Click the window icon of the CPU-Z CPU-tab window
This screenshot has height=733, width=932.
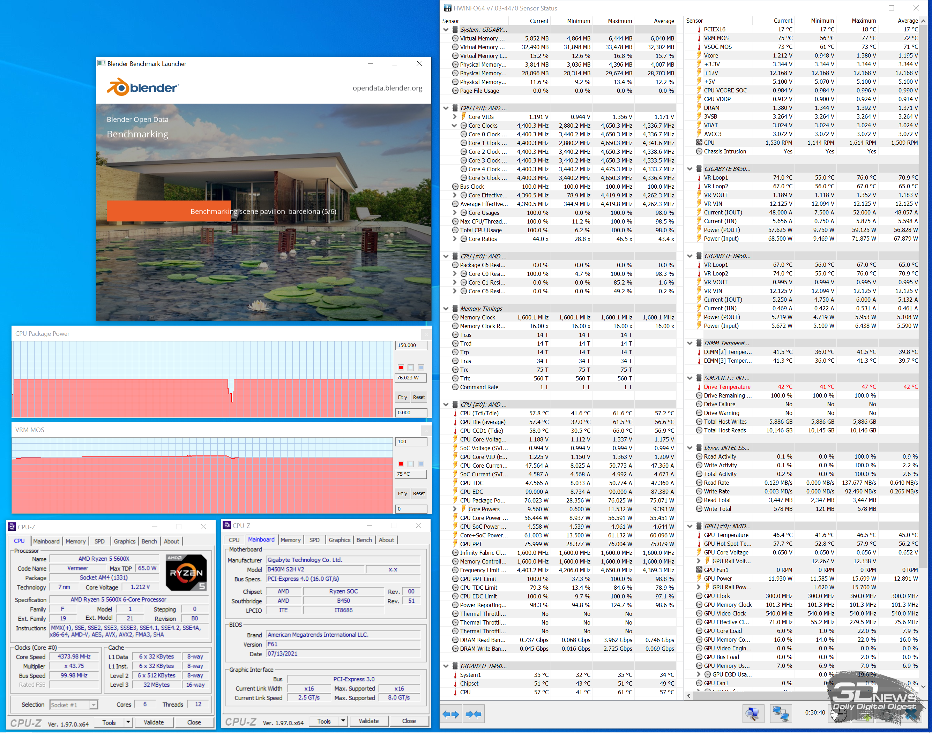(12, 527)
